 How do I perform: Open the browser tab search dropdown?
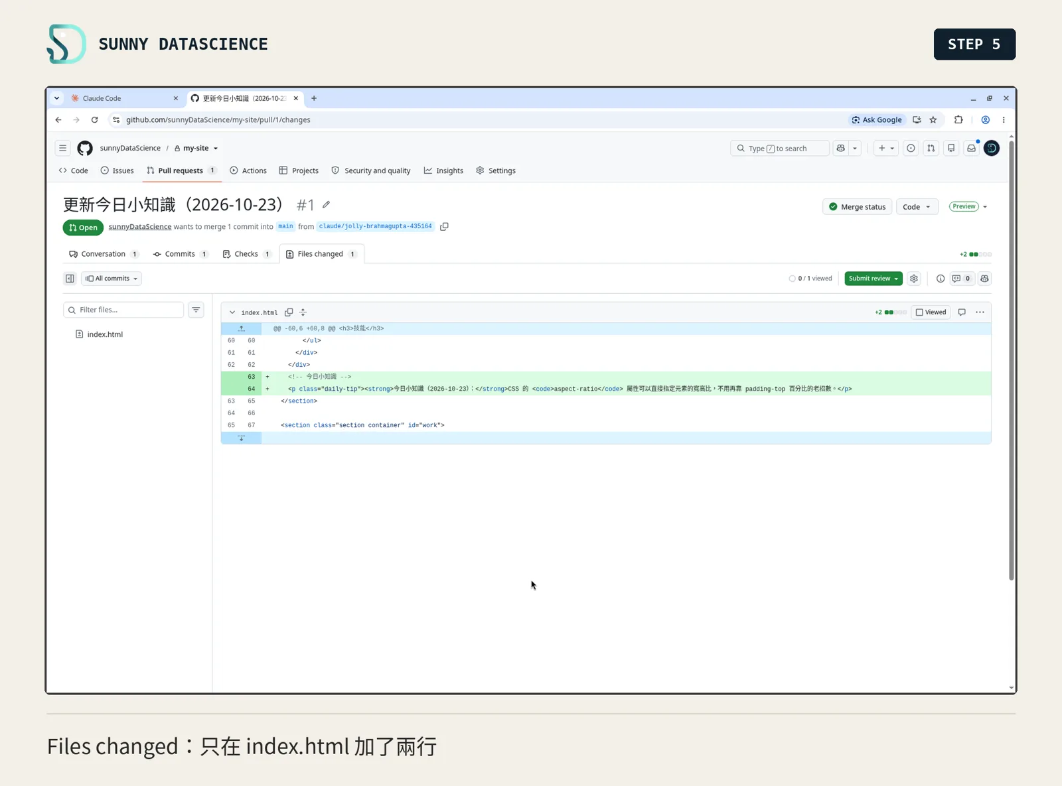tap(56, 98)
